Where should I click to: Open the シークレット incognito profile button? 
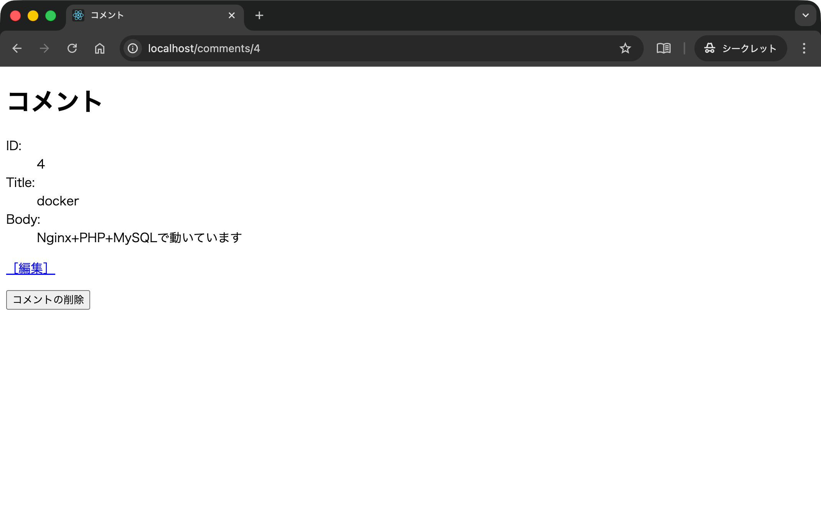[740, 48]
